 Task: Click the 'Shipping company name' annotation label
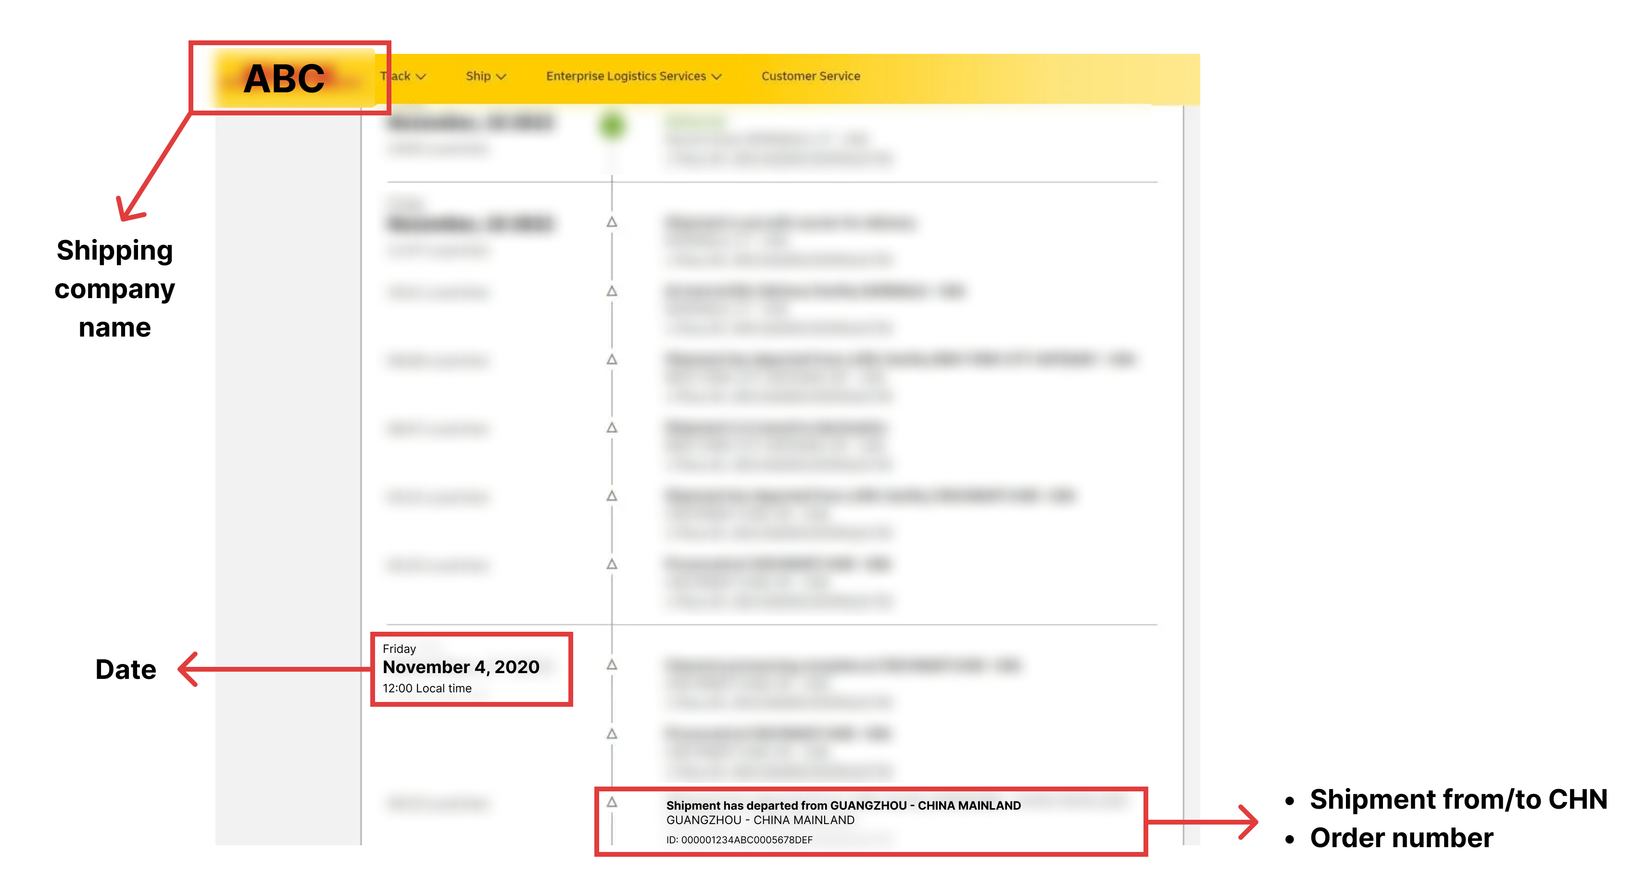point(115,288)
